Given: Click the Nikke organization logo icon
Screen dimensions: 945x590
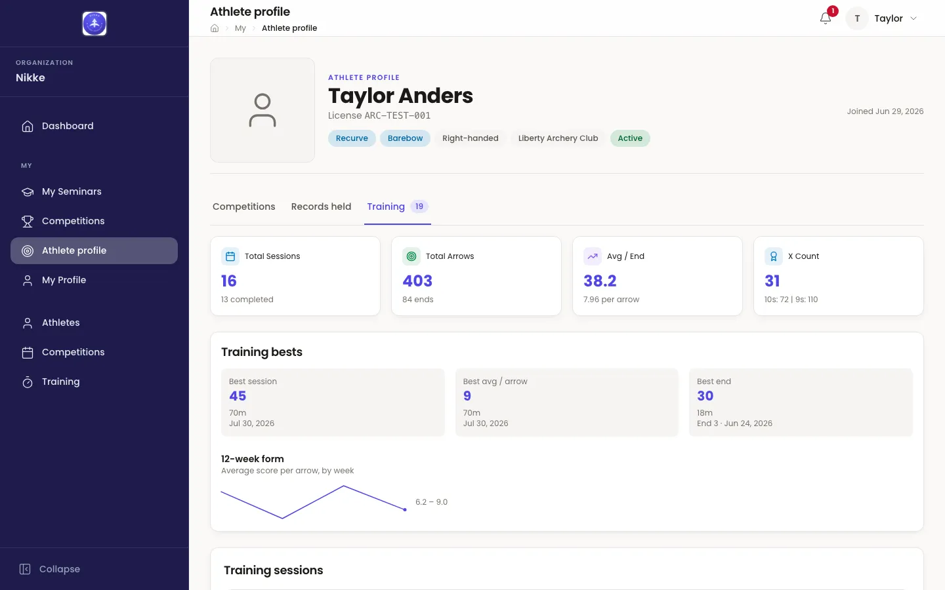Looking at the screenshot, I should point(94,24).
